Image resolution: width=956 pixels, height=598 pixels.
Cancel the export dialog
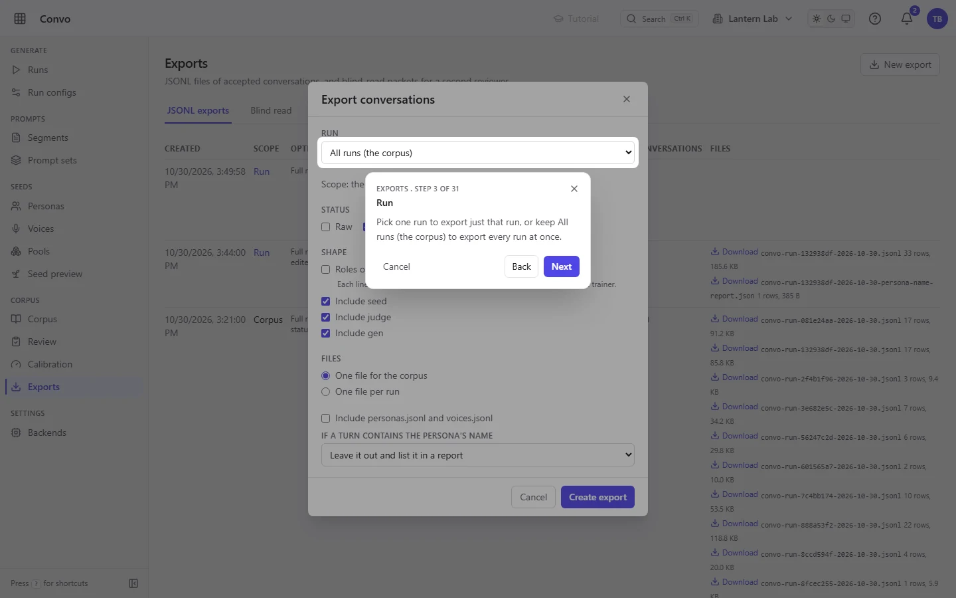(x=533, y=497)
